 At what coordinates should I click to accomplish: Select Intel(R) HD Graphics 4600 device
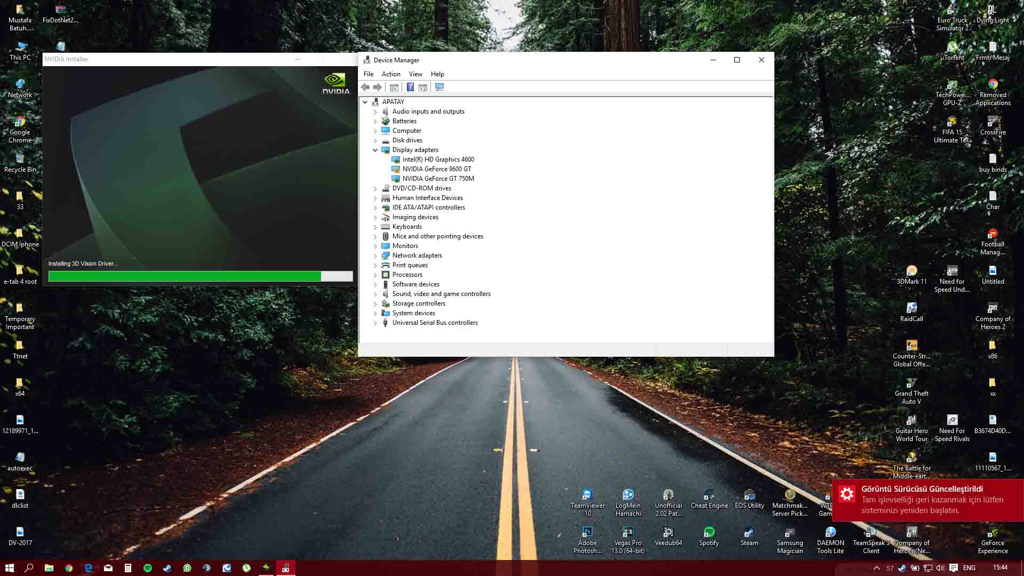[438, 159]
